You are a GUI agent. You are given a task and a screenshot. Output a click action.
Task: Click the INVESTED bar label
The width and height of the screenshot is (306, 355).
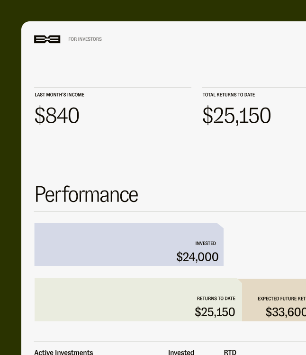click(206, 244)
